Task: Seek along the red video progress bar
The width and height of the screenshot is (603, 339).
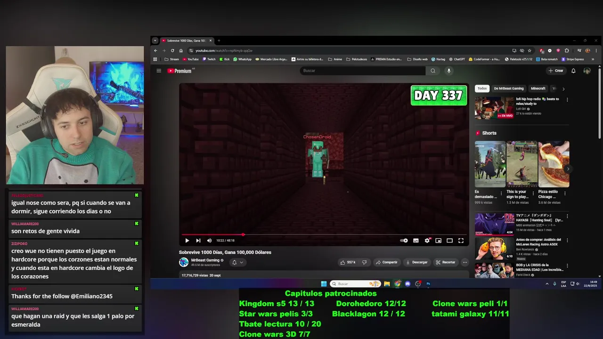Action: (x=324, y=234)
